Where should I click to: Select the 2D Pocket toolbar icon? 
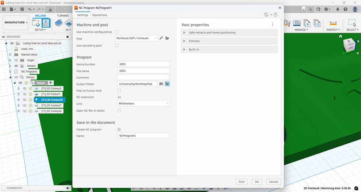coord(69,23)
